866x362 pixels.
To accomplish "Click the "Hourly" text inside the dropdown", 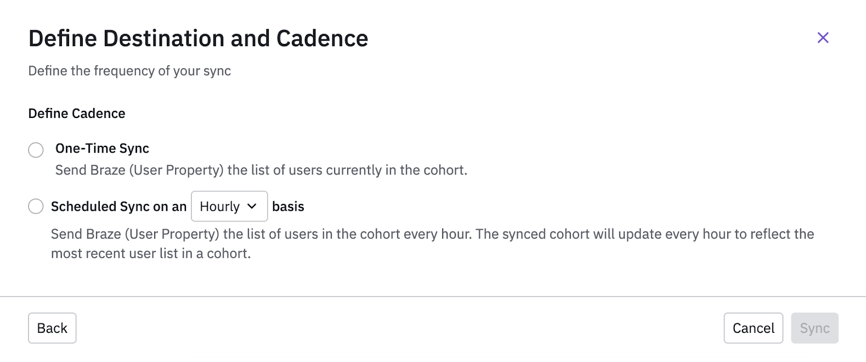I will pyautogui.click(x=219, y=207).
